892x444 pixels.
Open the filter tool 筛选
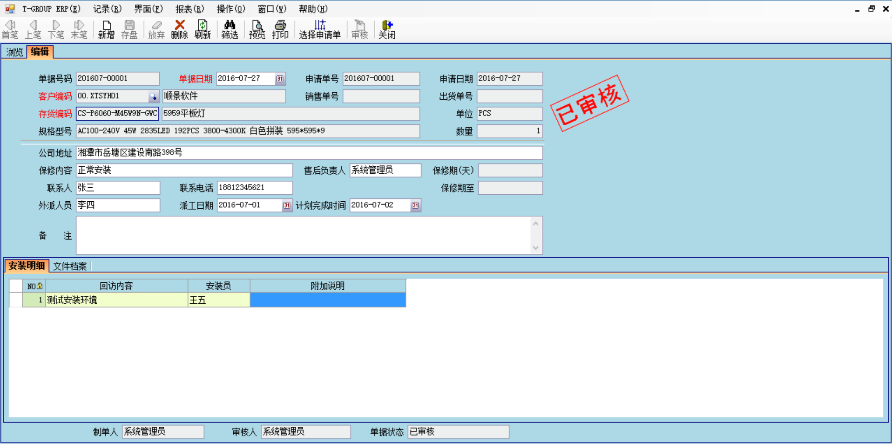tap(230, 29)
